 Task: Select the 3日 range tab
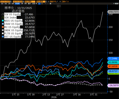[x=6, y=3]
